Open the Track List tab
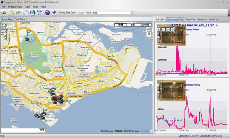 [x=160, y=19]
